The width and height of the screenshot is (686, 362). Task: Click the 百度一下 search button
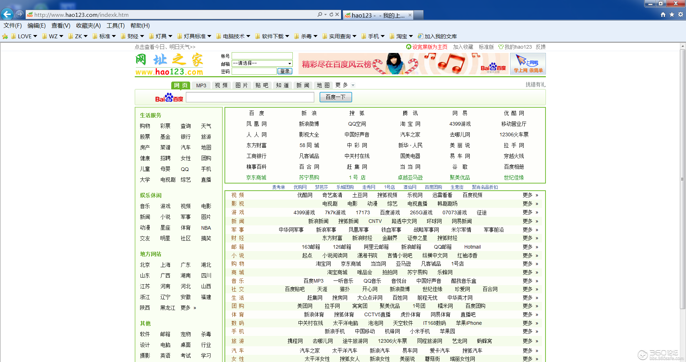pyautogui.click(x=335, y=97)
